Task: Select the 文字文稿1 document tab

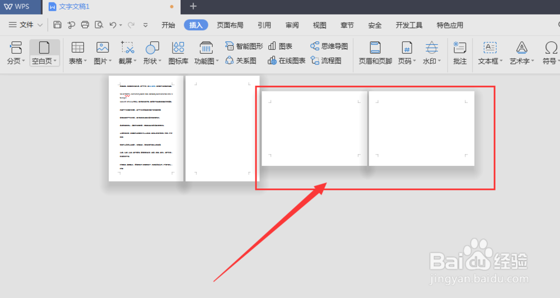Action: [x=111, y=7]
